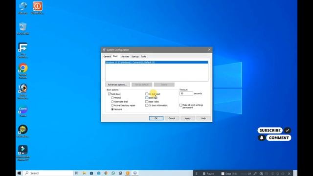Viewport: 313px width, 176px height.
Task: Click the recorder zoom magnifier icon
Action: (261, 174)
